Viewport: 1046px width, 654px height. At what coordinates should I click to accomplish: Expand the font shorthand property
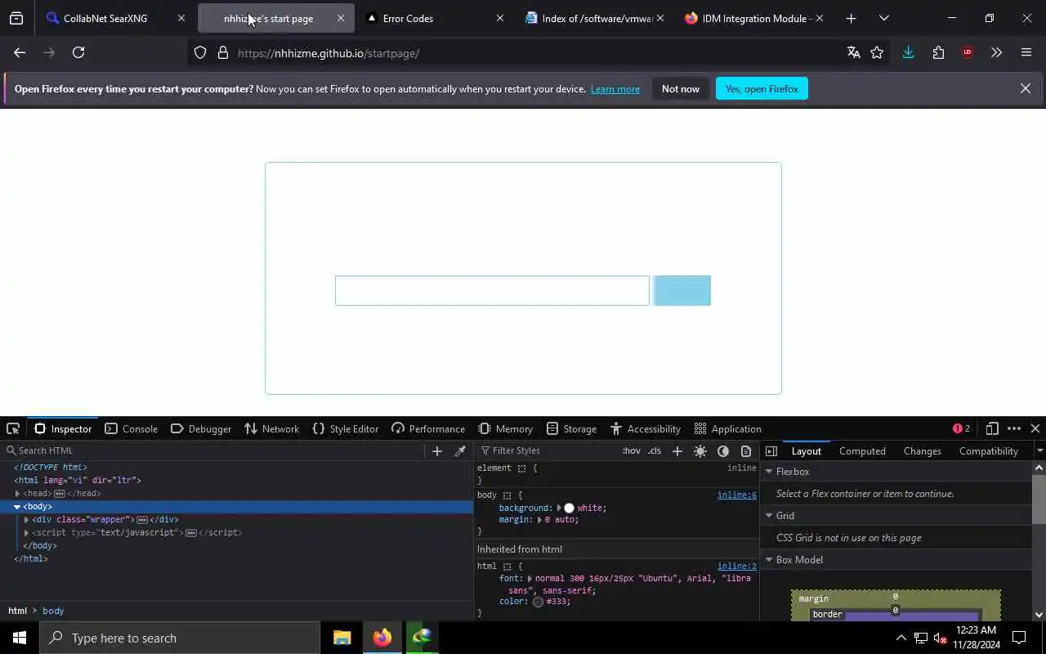(530, 578)
